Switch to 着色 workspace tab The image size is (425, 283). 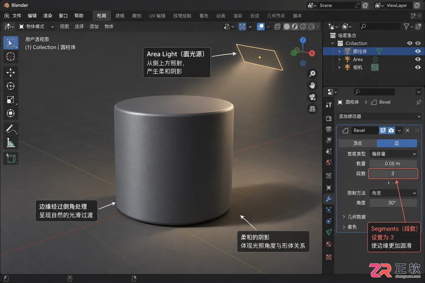[x=204, y=16]
